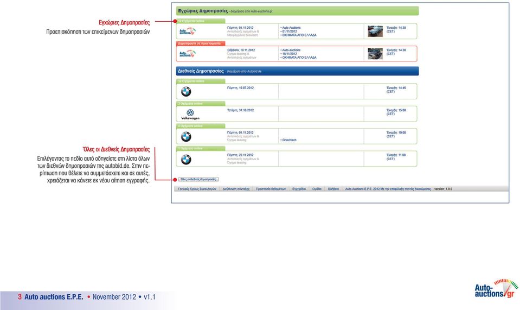Select the '52 Οχήματα online' label
The width and height of the screenshot is (520, 310).
pyautogui.click(x=201, y=81)
